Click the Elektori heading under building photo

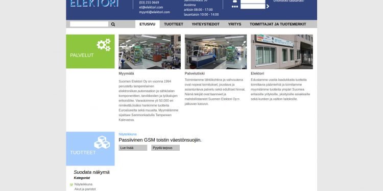pyautogui.click(x=257, y=73)
